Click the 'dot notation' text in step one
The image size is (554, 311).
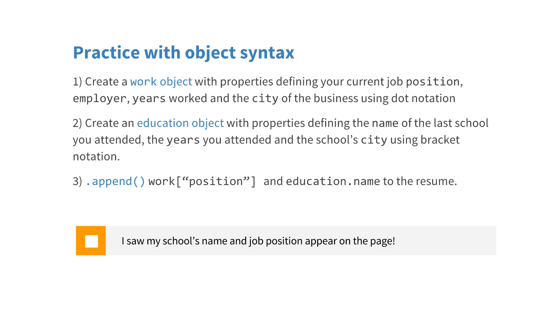click(x=423, y=99)
